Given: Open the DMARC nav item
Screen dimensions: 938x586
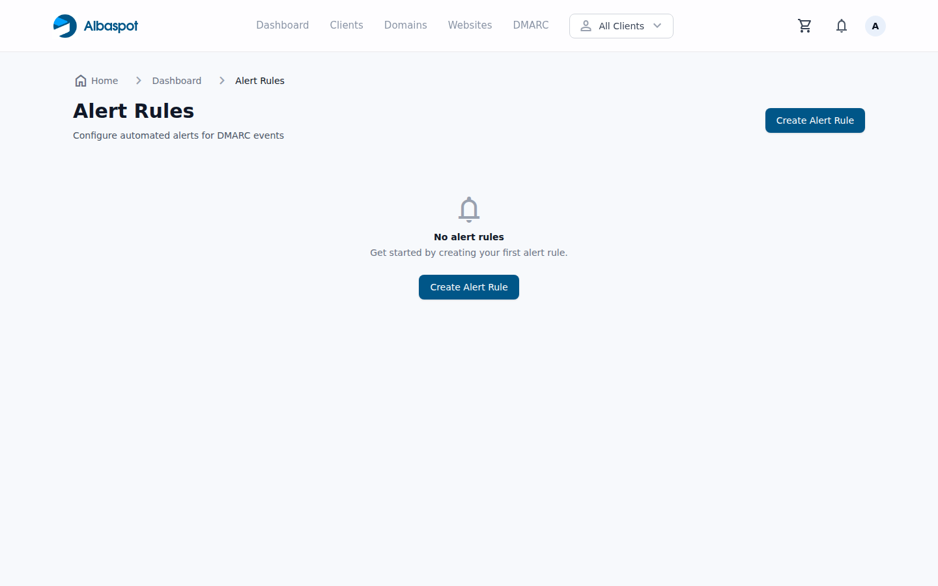Looking at the screenshot, I should click(530, 25).
